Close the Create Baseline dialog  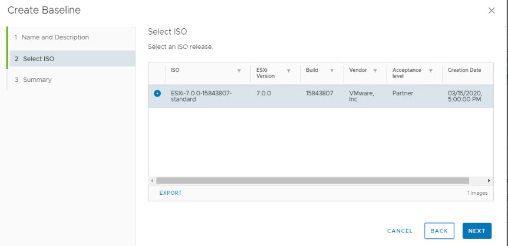point(492,11)
